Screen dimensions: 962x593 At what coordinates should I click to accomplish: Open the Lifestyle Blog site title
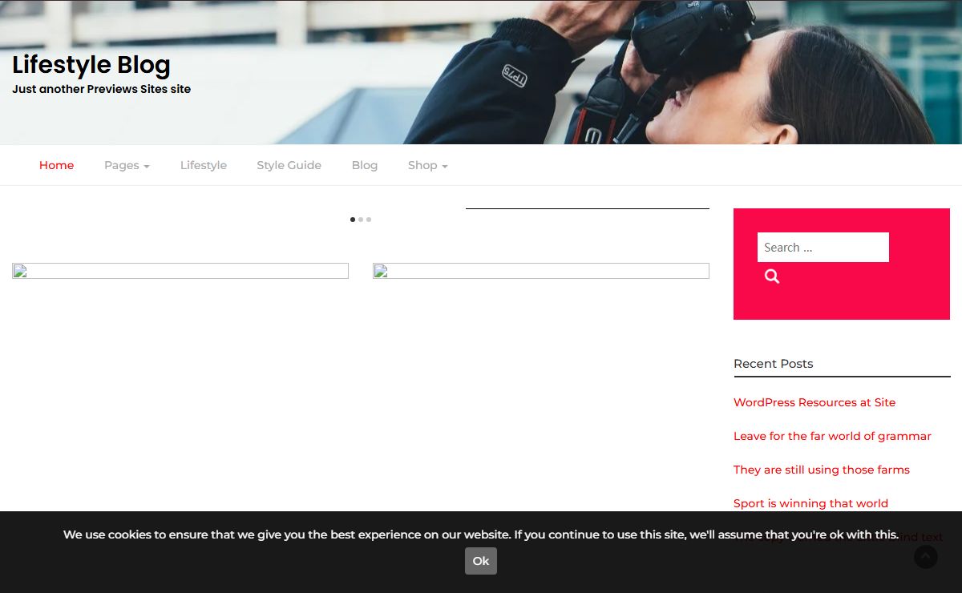[91, 65]
